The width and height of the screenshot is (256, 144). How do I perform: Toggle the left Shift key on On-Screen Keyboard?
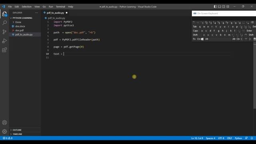pyautogui.click(x=195, y=35)
